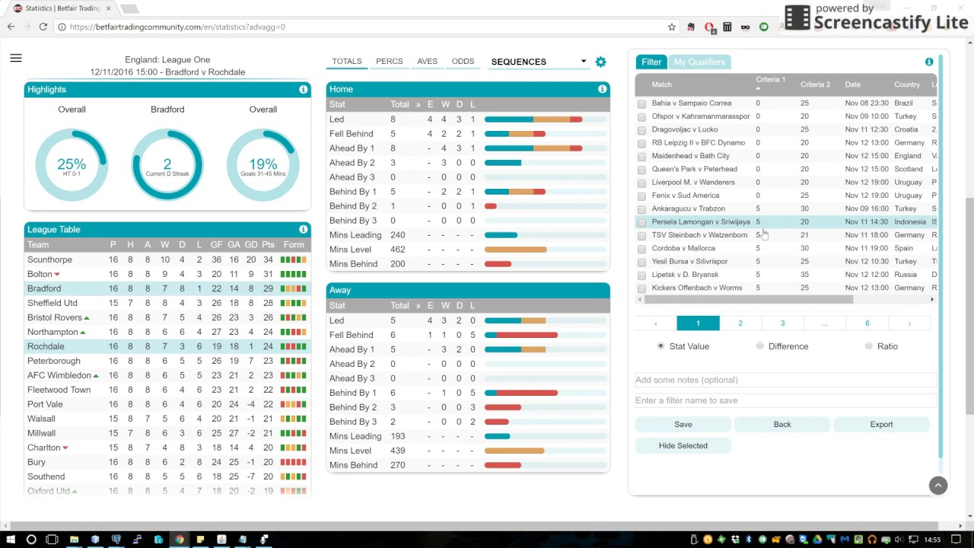Open the My Qualifiers tab

699,62
